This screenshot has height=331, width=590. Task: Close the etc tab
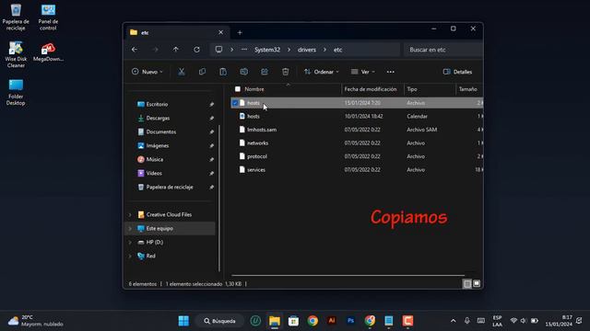coord(221,33)
